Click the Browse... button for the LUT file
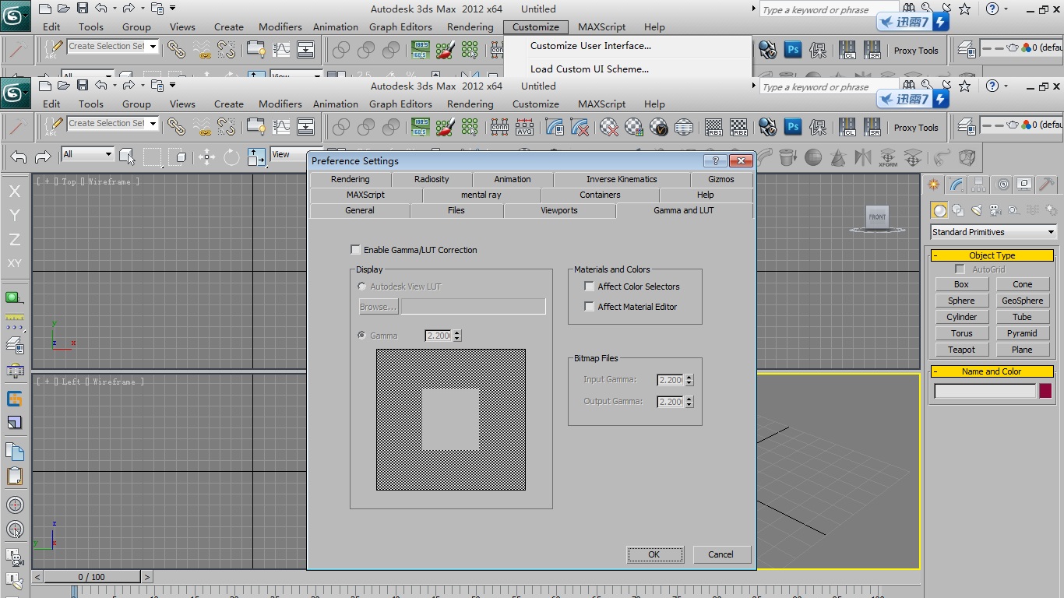This screenshot has height=598, width=1064. click(x=378, y=307)
